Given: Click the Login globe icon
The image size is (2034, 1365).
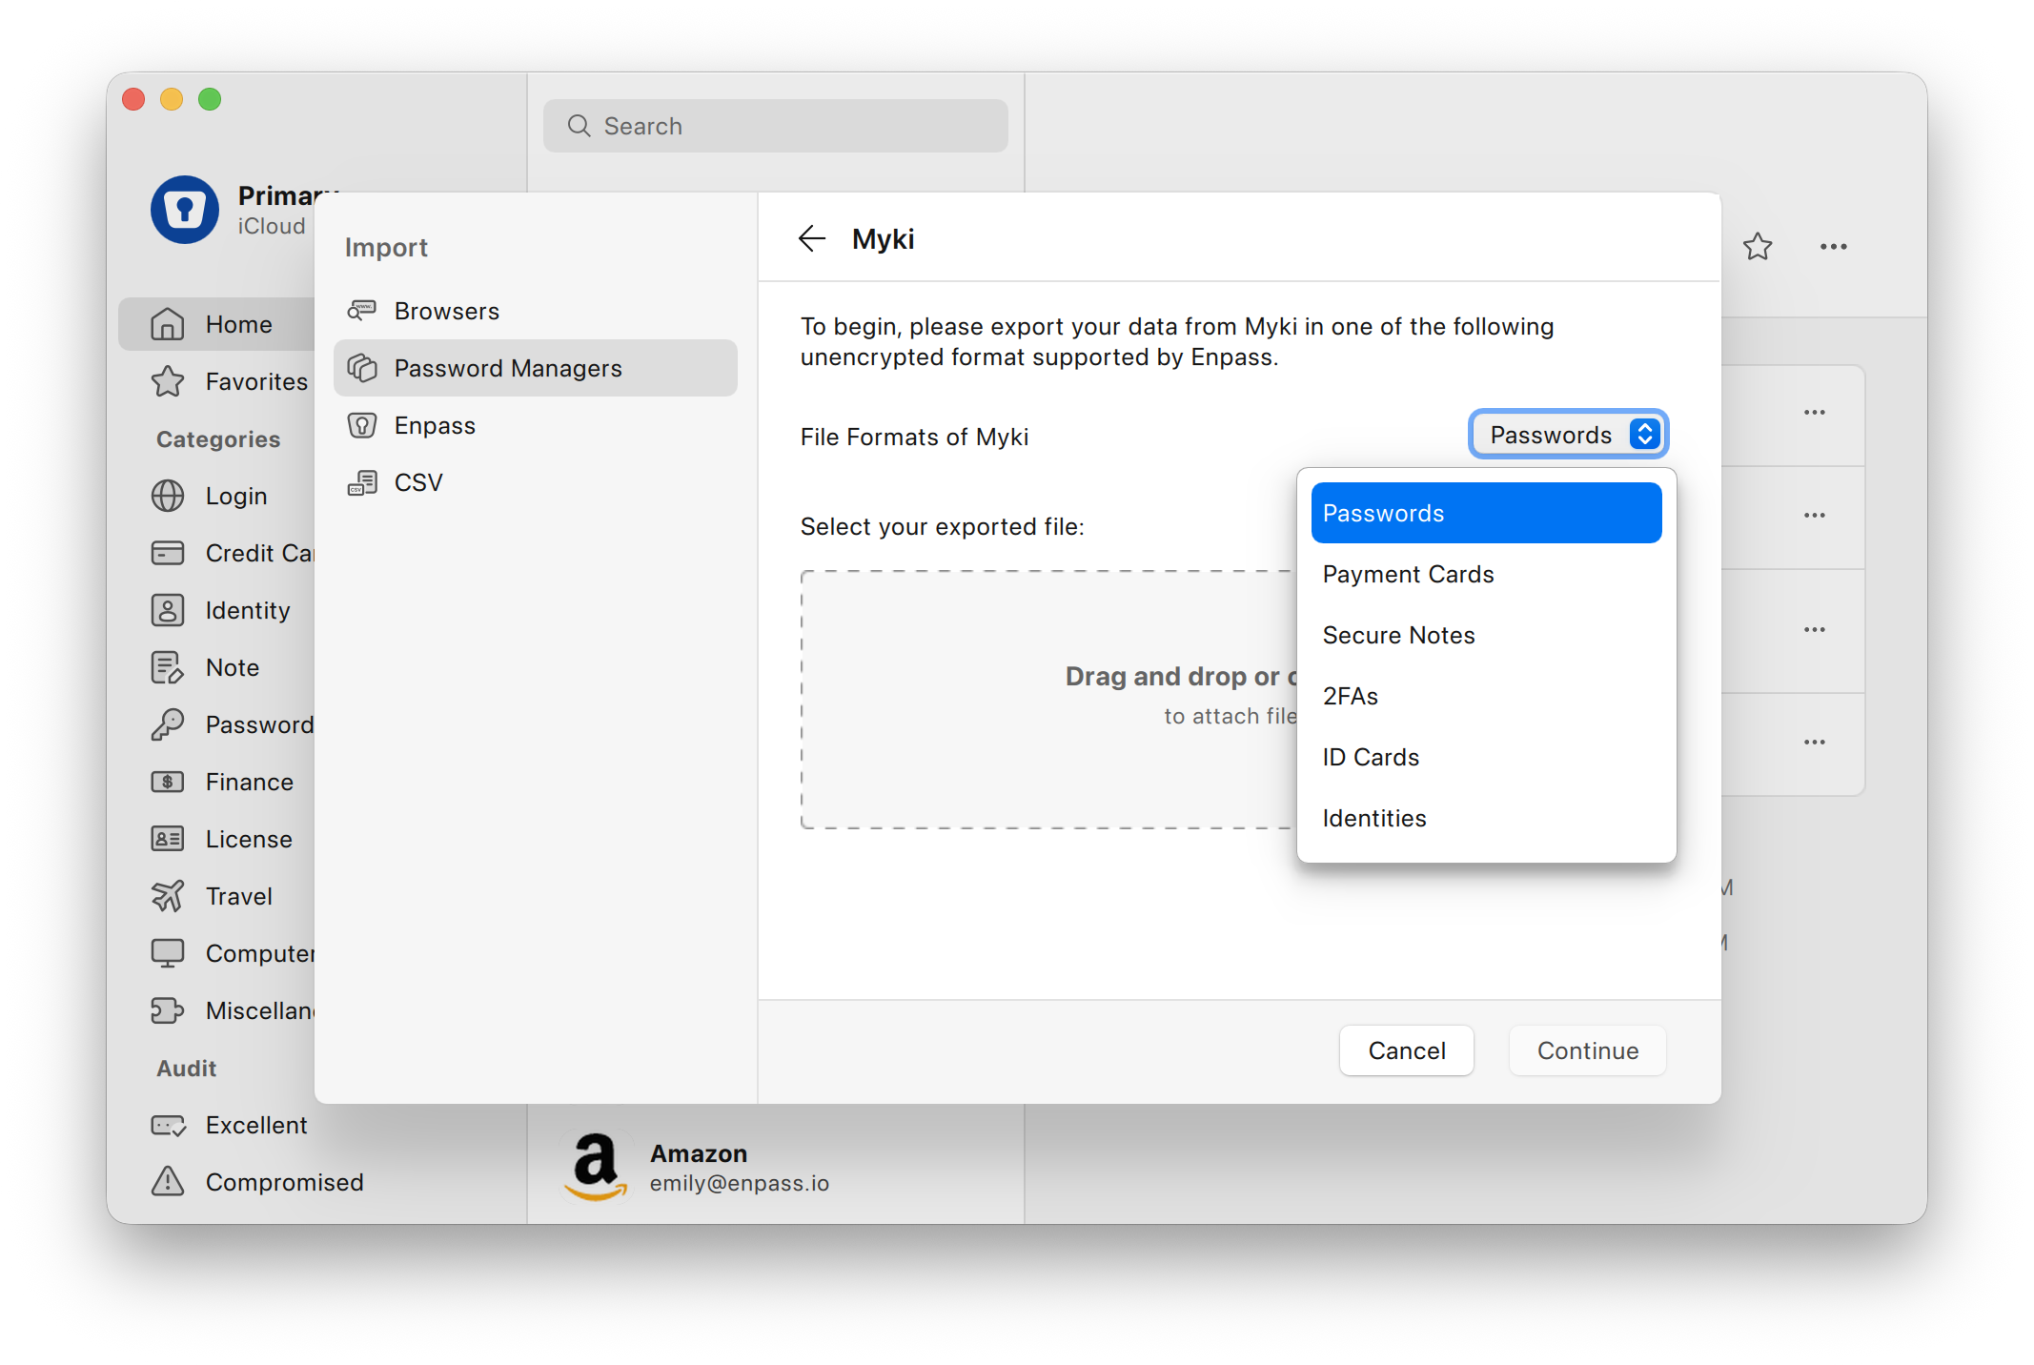Looking at the screenshot, I should coord(168,496).
